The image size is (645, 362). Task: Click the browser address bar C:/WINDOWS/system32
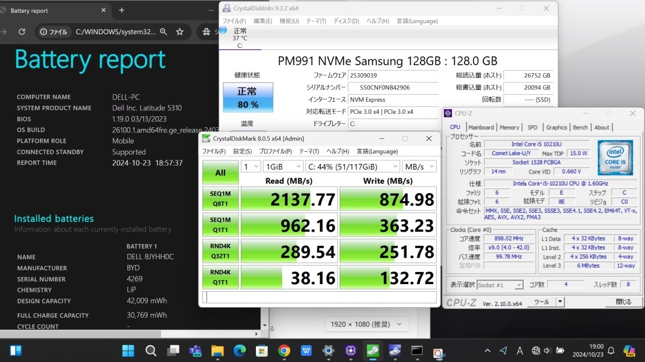(116, 31)
